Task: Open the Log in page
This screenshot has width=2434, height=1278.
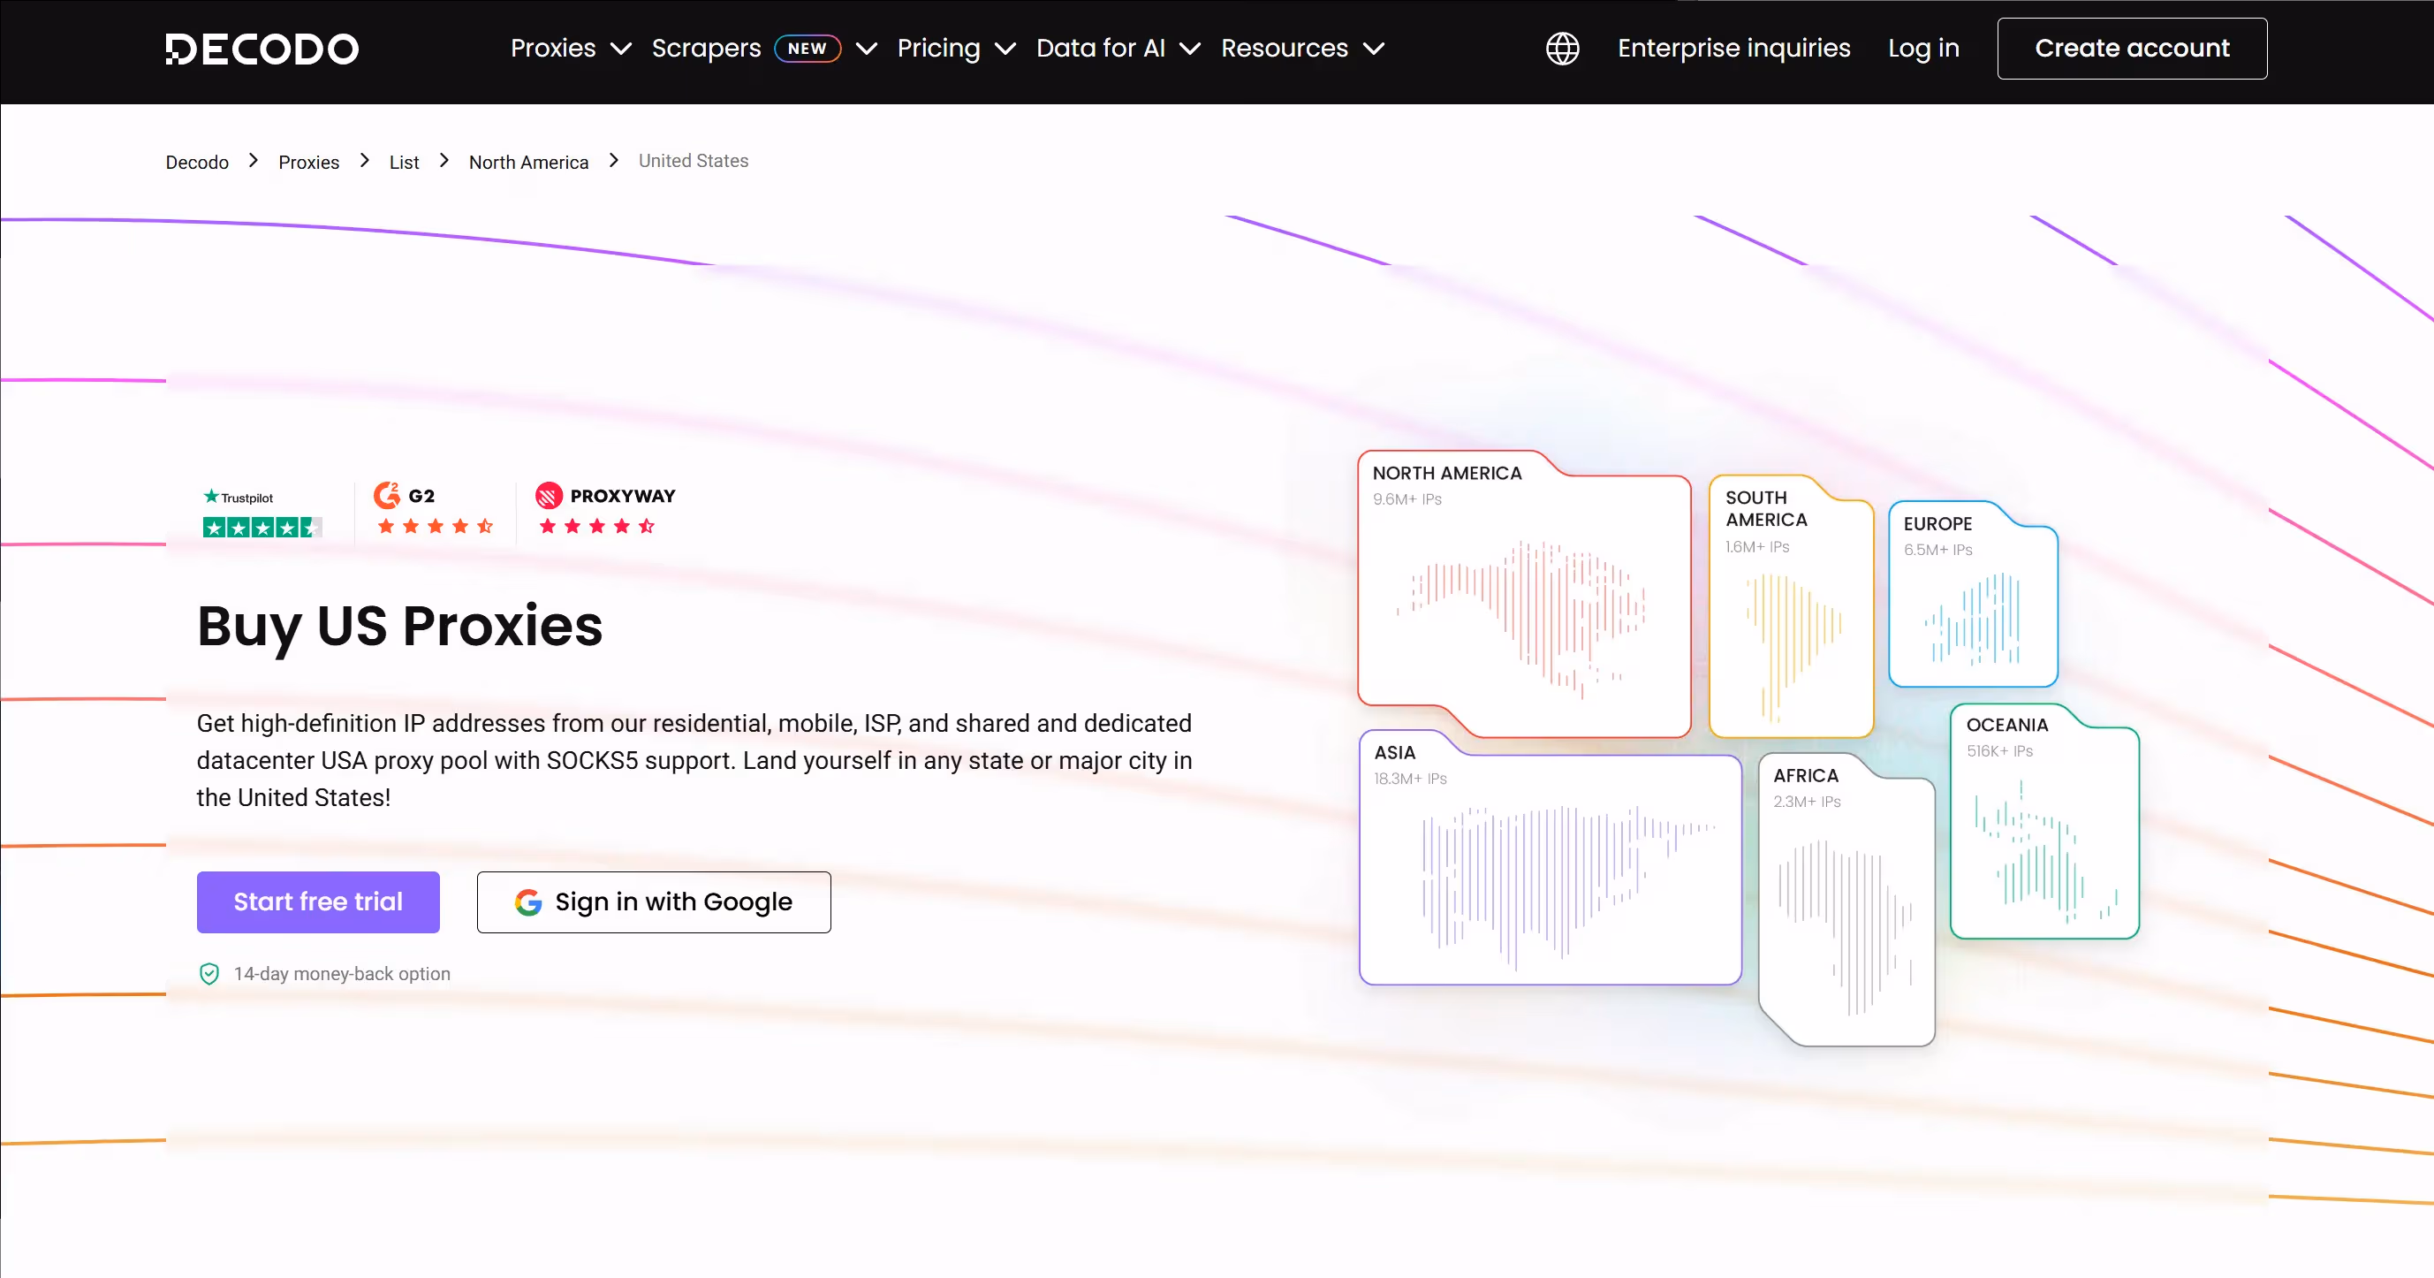Action: 1922,49
